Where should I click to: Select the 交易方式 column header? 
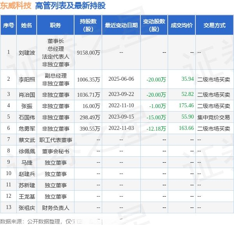pyautogui.click(x=214, y=25)
